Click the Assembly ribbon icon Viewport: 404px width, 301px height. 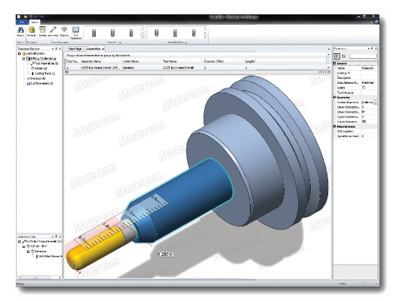(x=53, y=30)
